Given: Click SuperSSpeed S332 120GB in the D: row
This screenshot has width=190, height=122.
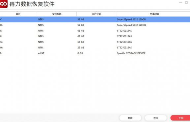Looking at the screenshot, I should (x=131, y=25).
